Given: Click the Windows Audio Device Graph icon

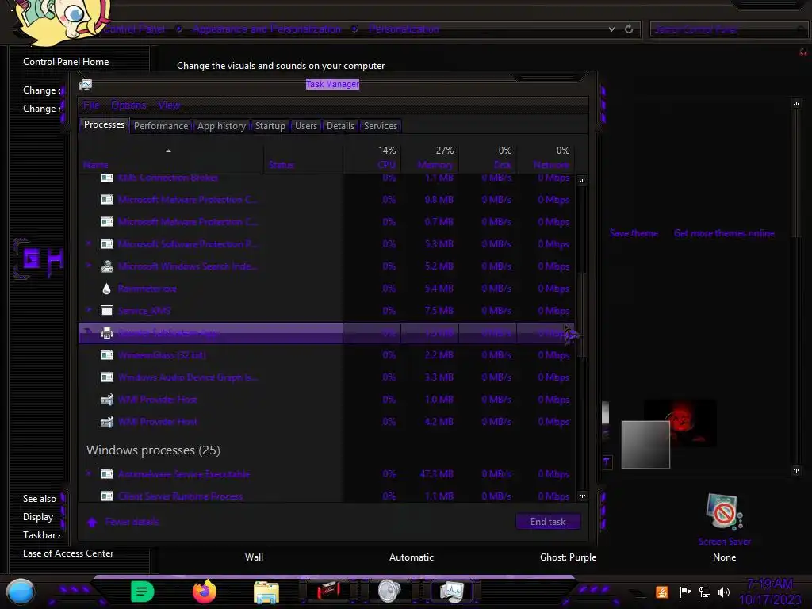Looking at the screenshot, I should point(107,377).
